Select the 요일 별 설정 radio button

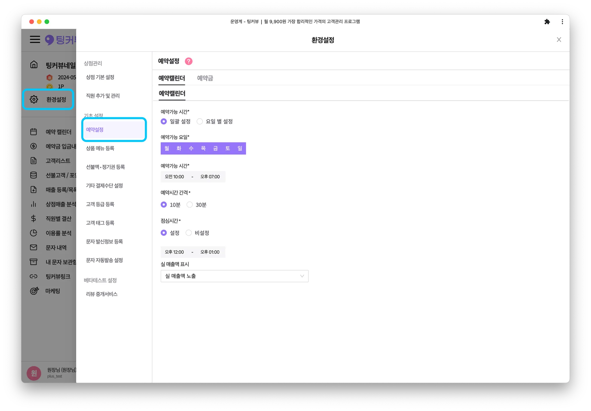coord(200,121)
